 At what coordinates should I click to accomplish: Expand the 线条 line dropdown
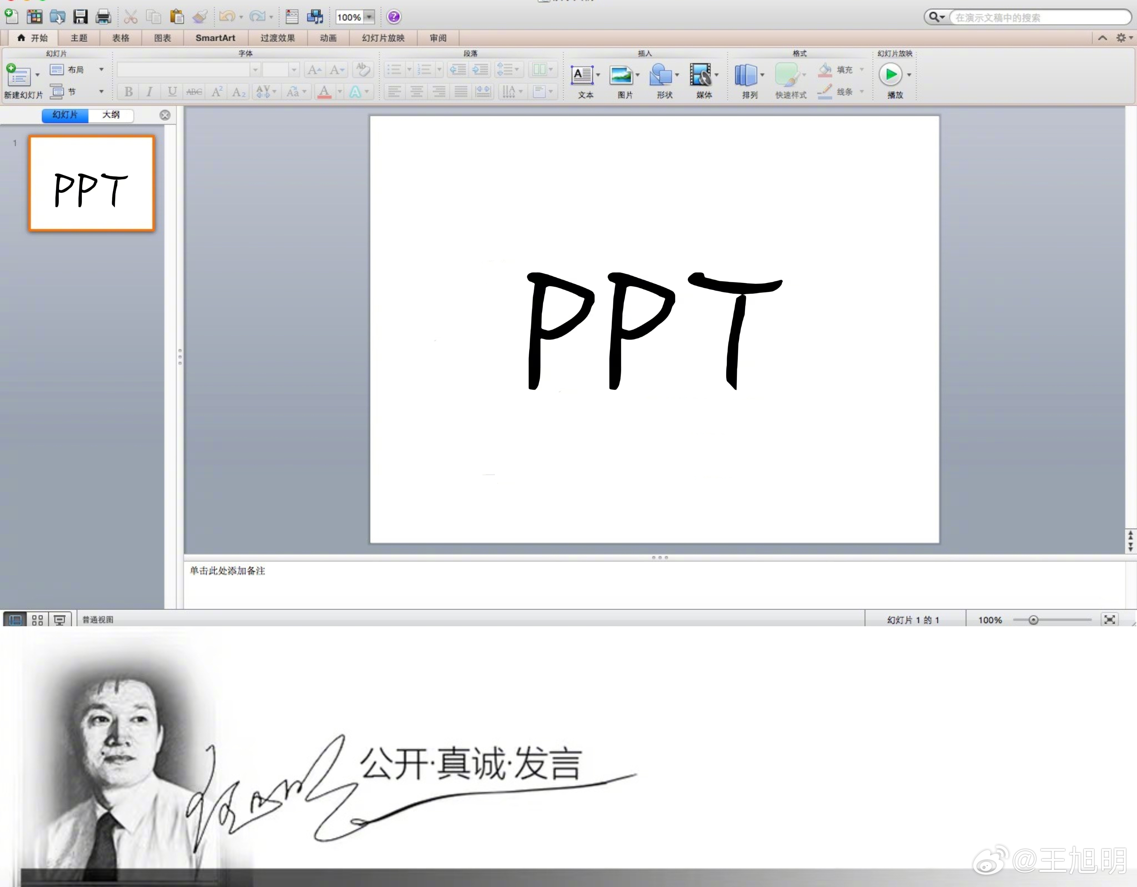(x=862, y=92)
